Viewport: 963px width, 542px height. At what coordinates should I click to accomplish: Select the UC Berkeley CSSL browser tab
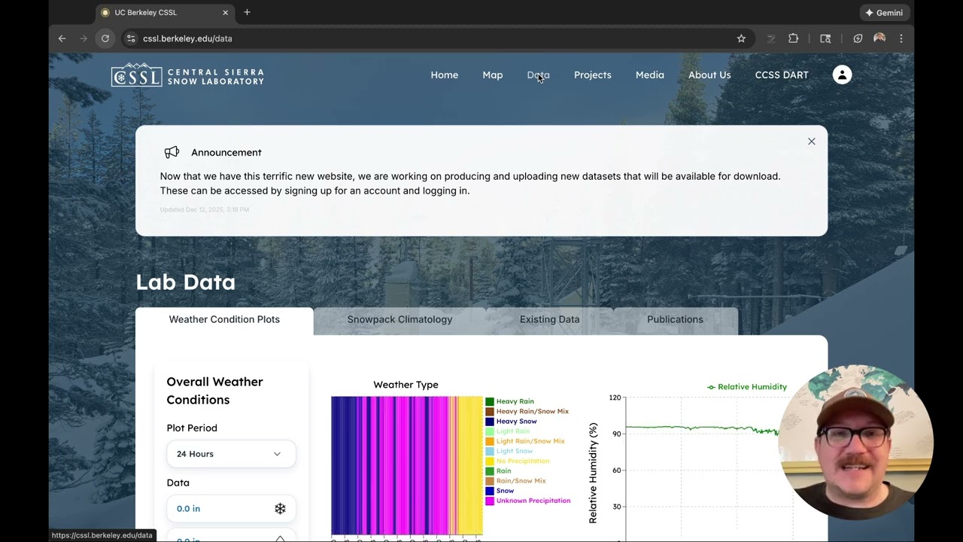click(166, 13)
